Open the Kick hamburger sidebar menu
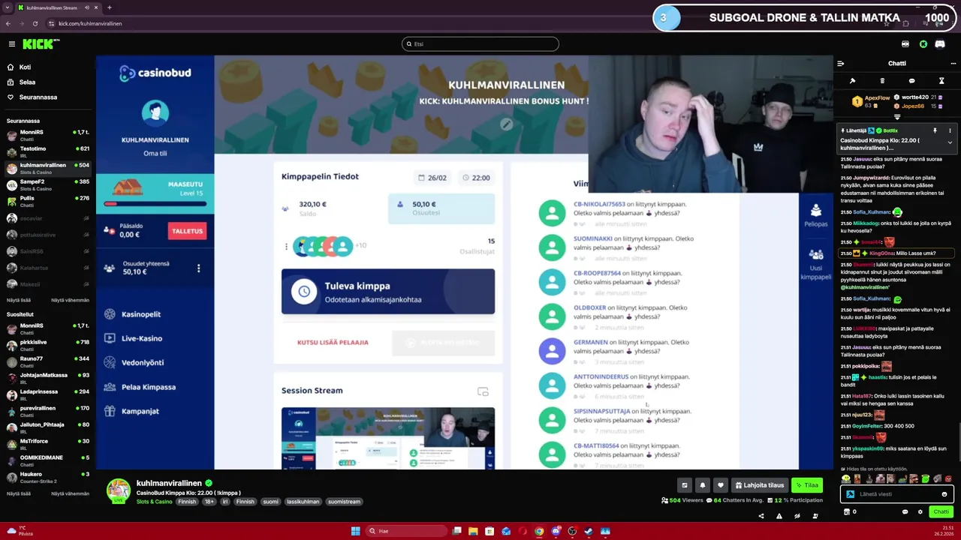Screen dimensions: 961x540 11,44
